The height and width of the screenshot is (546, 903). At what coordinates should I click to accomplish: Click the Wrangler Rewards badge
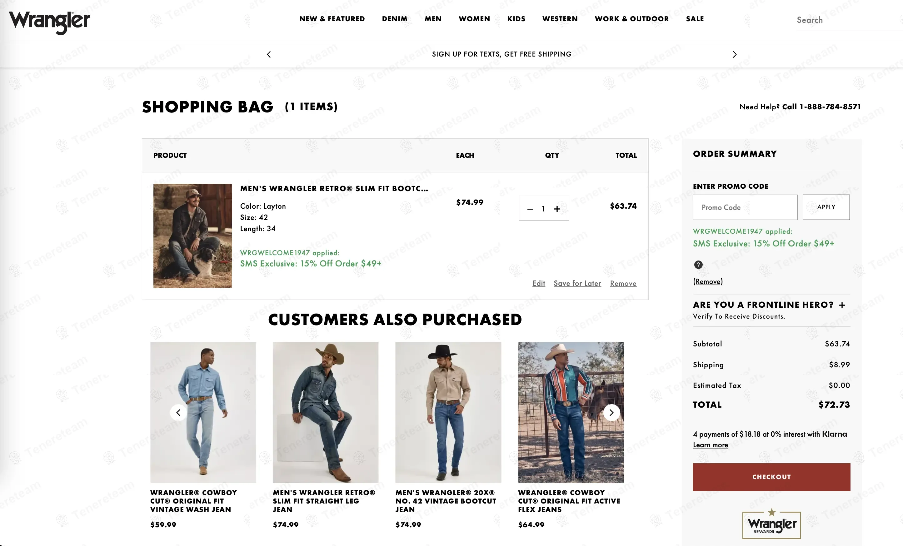pos(771,524)
